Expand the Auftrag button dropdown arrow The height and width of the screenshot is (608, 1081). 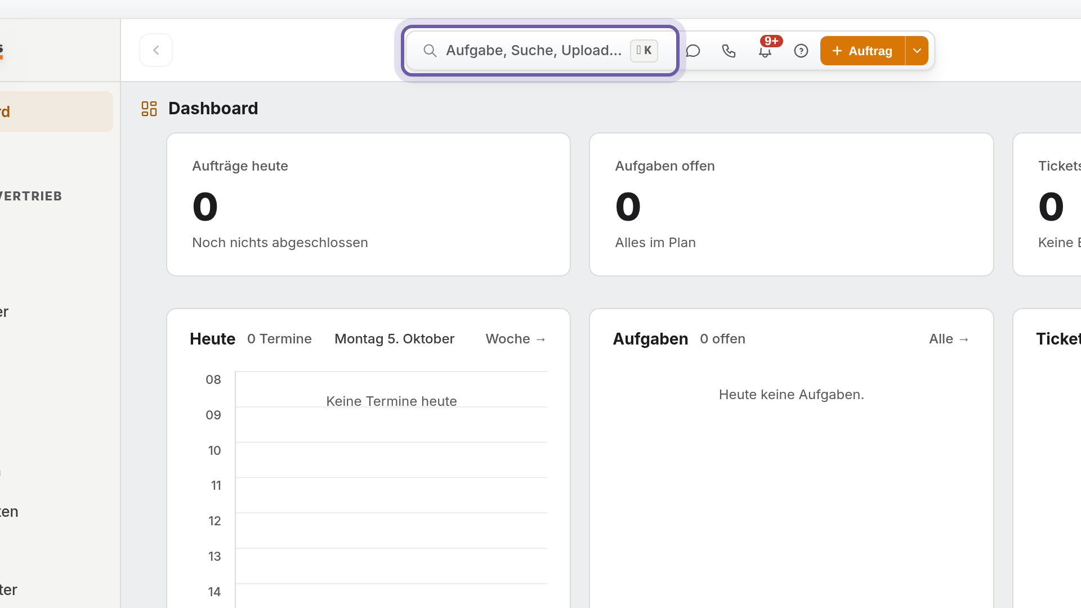coord(917,51)
